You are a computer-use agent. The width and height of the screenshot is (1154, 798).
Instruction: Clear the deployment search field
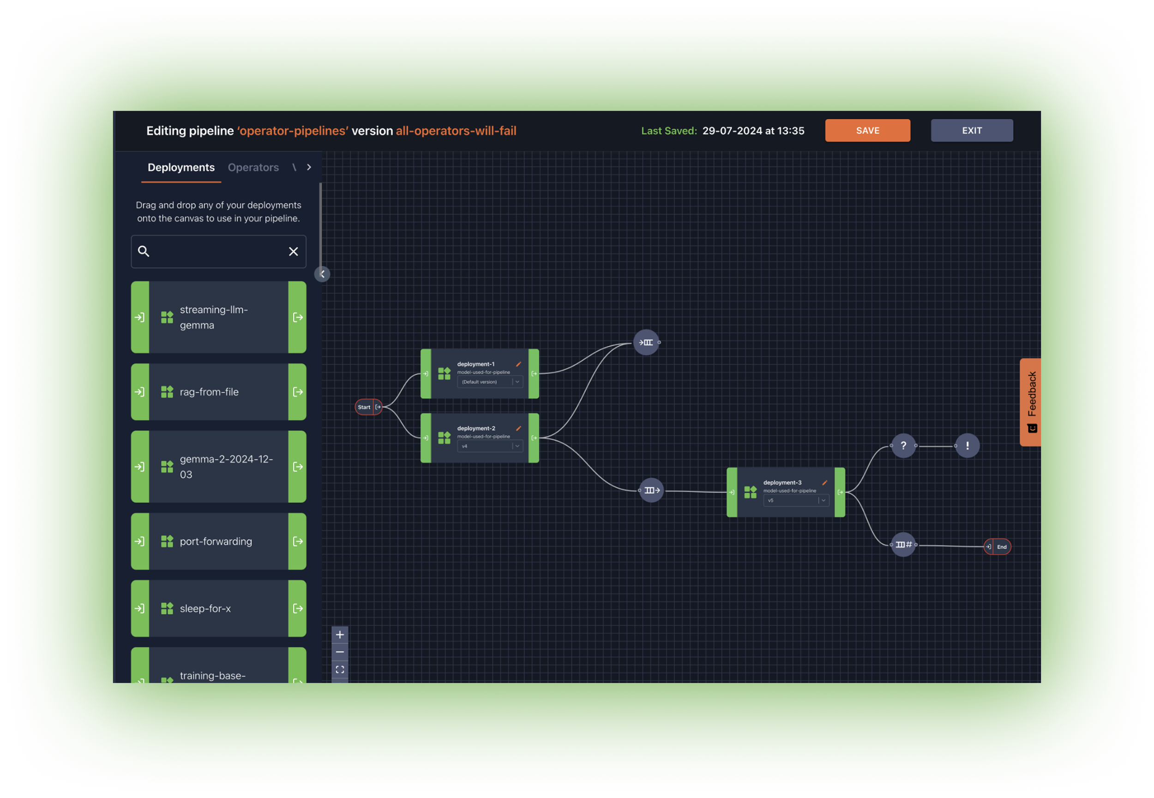point(294,252)
